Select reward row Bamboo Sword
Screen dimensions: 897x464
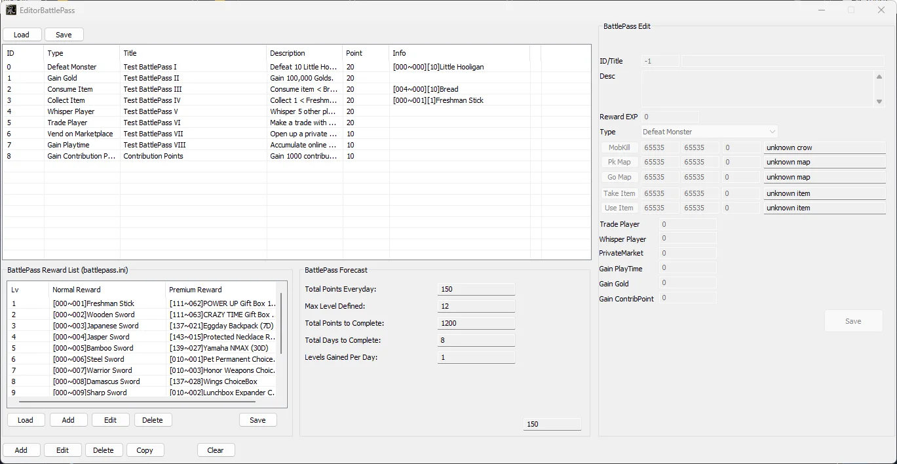click(142, 348)
